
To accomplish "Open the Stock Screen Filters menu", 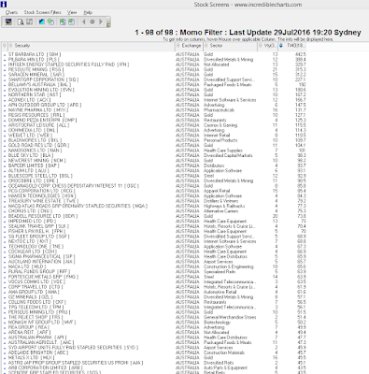I will coord(43,12).
